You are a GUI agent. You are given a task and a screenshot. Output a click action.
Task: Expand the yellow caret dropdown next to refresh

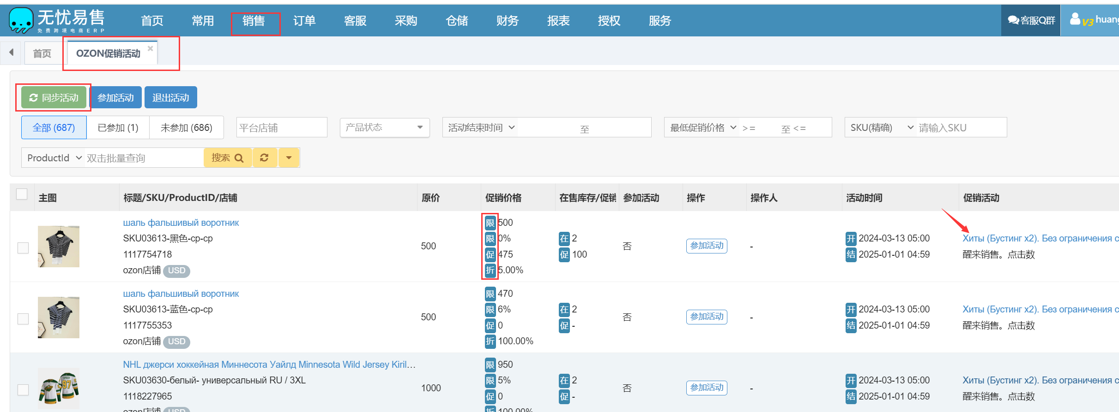pos(289,158)
